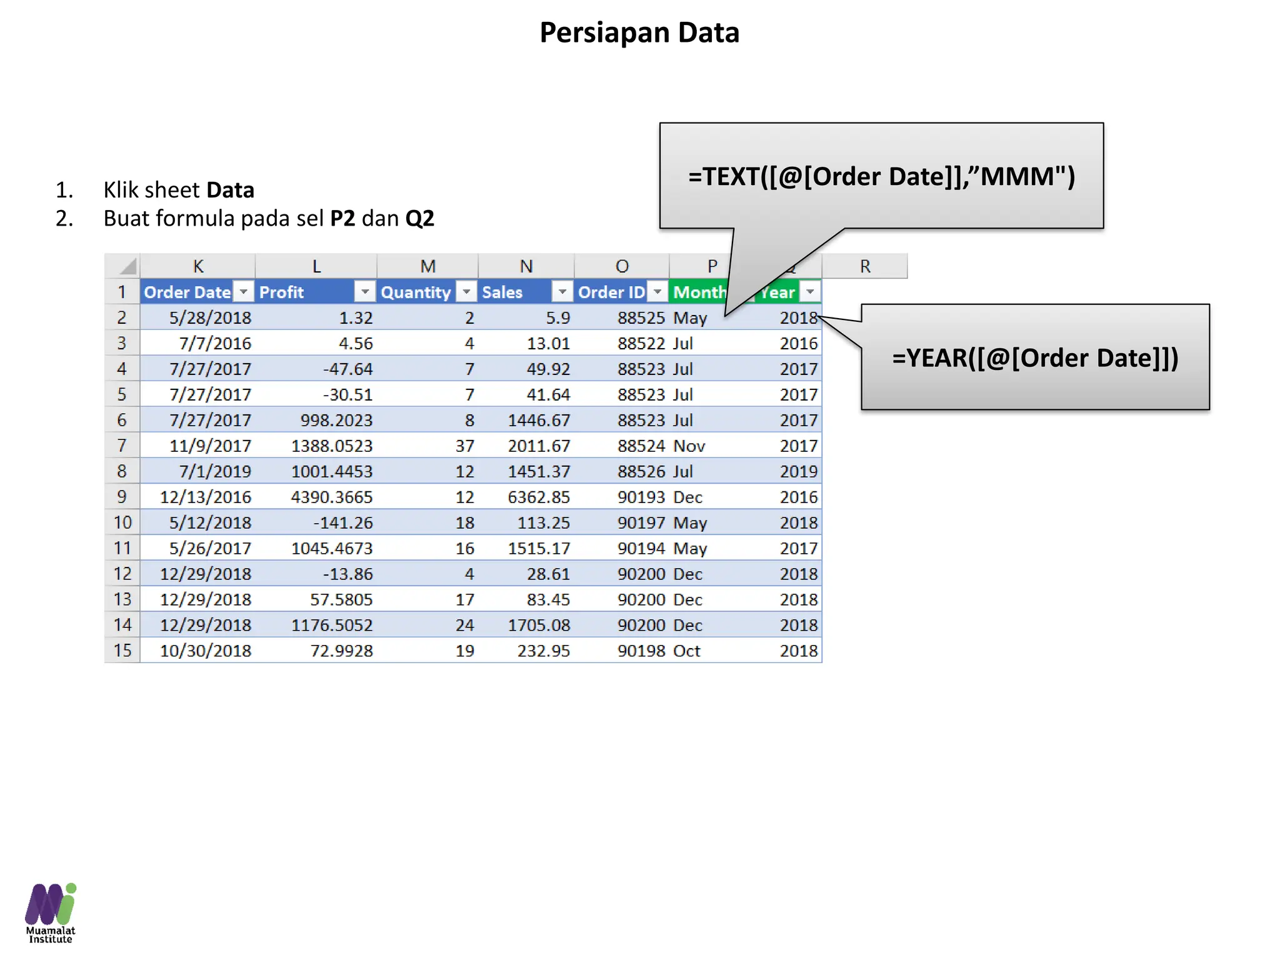Select profit cell 72.9928
The height and width of the screenshot is (960, 1280).
[316, 651]
